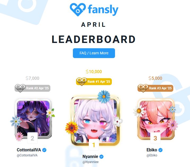Click the Fansly heart logo icon
This screenshot has height=167, width=190.
pos(78,10)
